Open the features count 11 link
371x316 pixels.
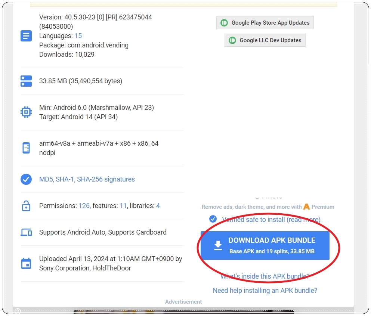pos(123,206)
